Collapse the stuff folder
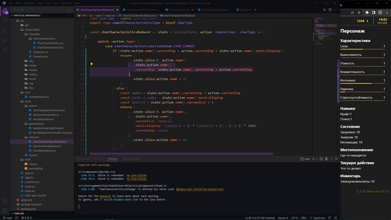This screenshot has height=220, width=391. [x=26, y=159]
